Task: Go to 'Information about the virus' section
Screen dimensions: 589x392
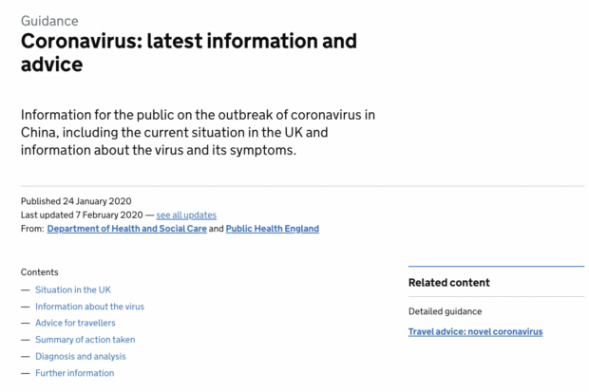Action: pyautogui.click(x=89, y=307)
